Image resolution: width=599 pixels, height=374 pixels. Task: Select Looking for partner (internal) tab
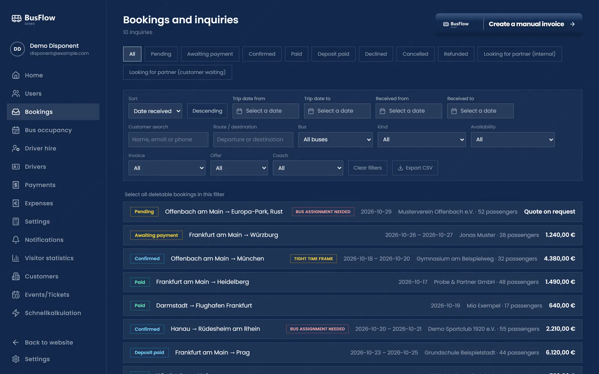[520, 54]
